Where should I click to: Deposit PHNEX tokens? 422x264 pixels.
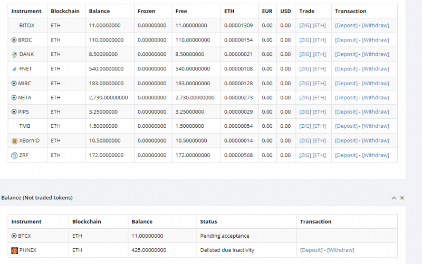pos(311,250)
